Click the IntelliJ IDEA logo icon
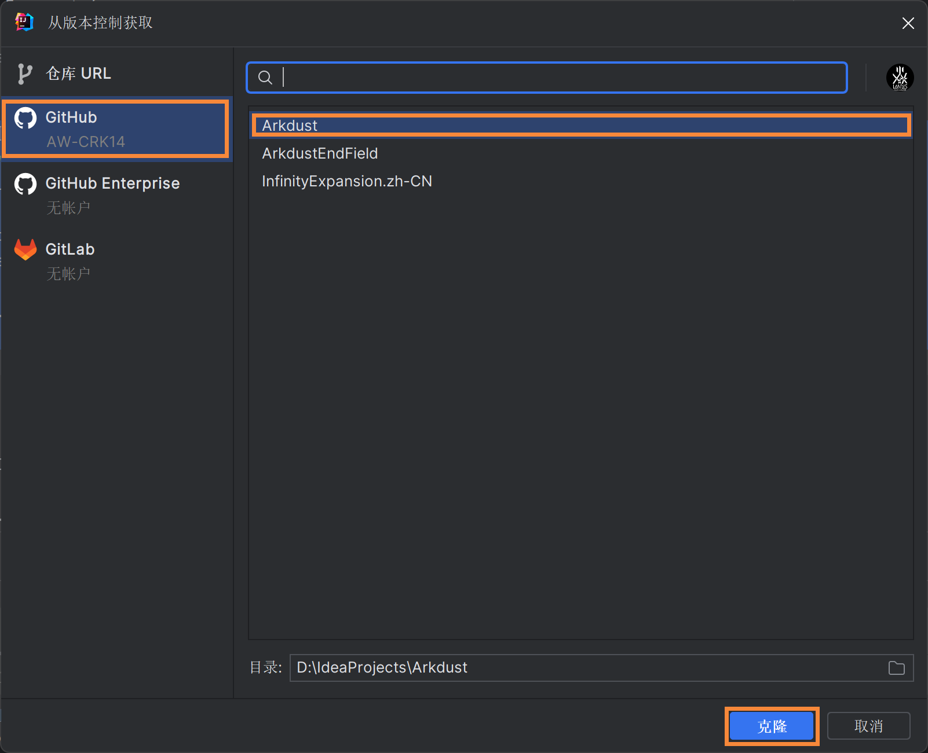 point(24,23)
